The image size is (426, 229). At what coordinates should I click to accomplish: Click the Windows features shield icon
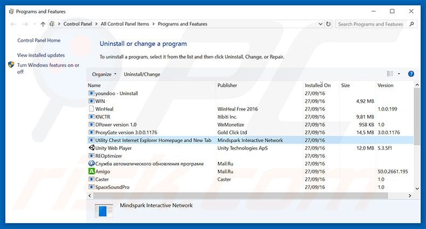(x=11, y=65)
